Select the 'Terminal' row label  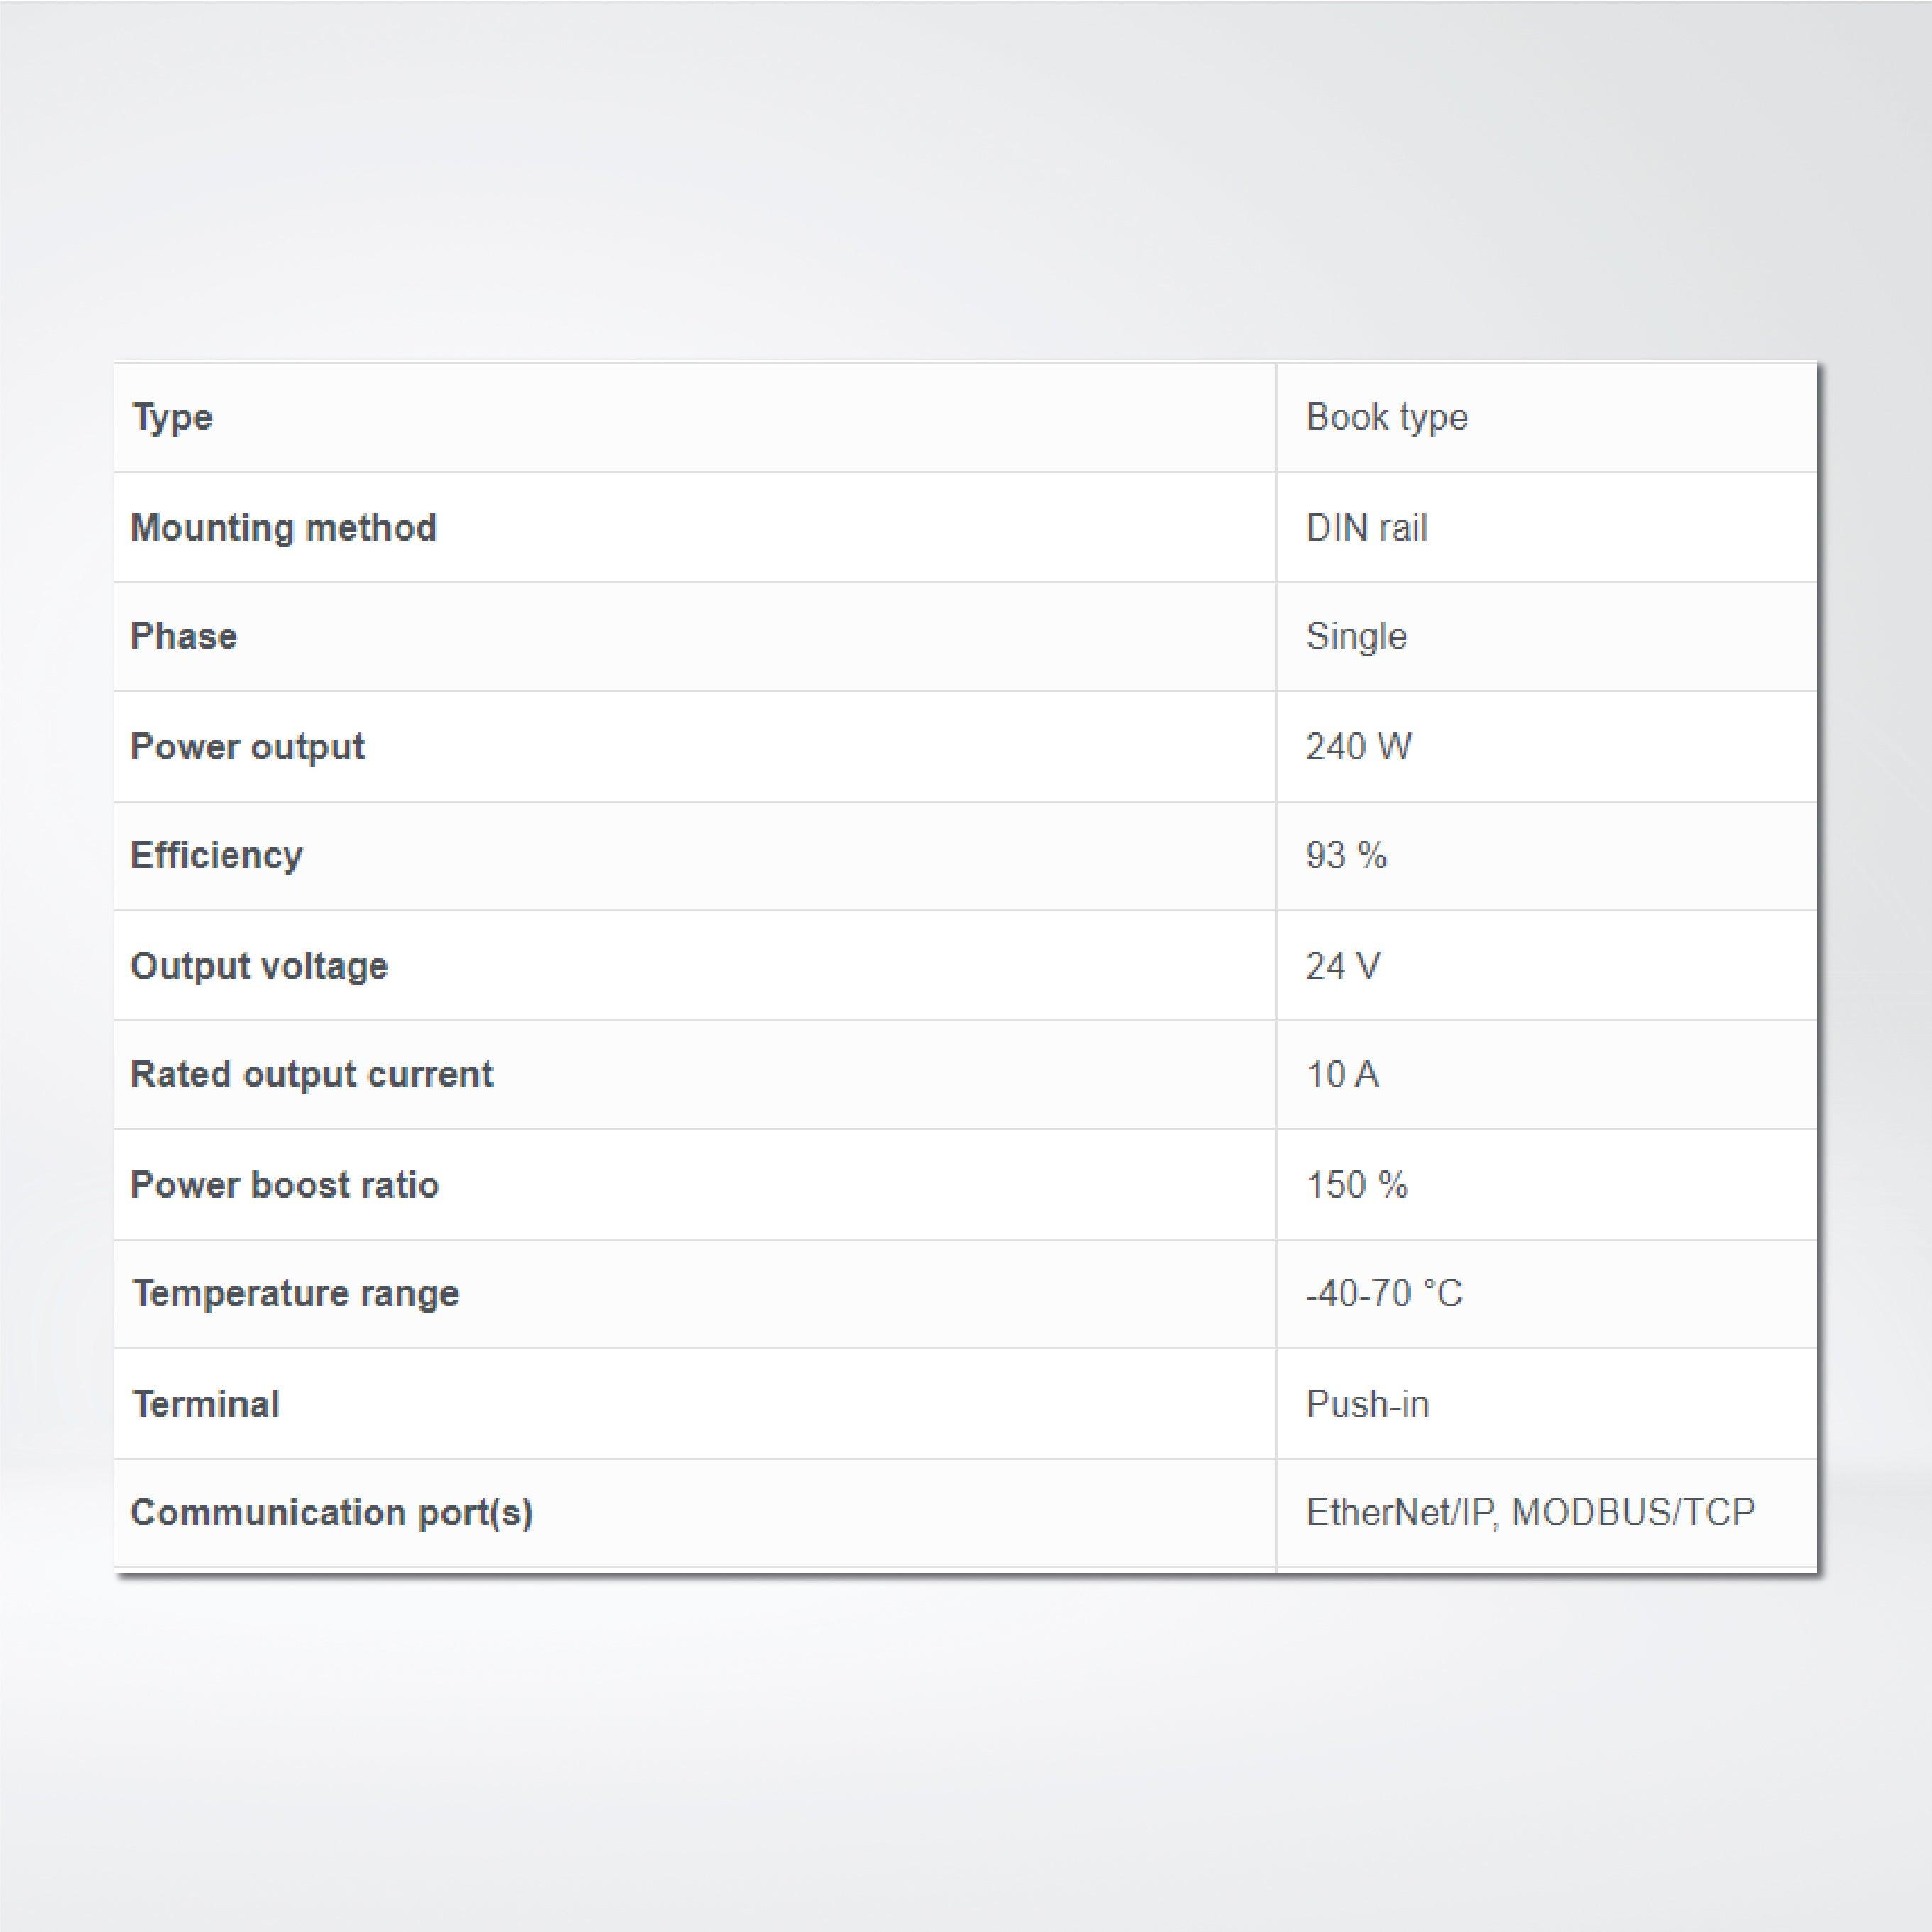click(206, 1404)
